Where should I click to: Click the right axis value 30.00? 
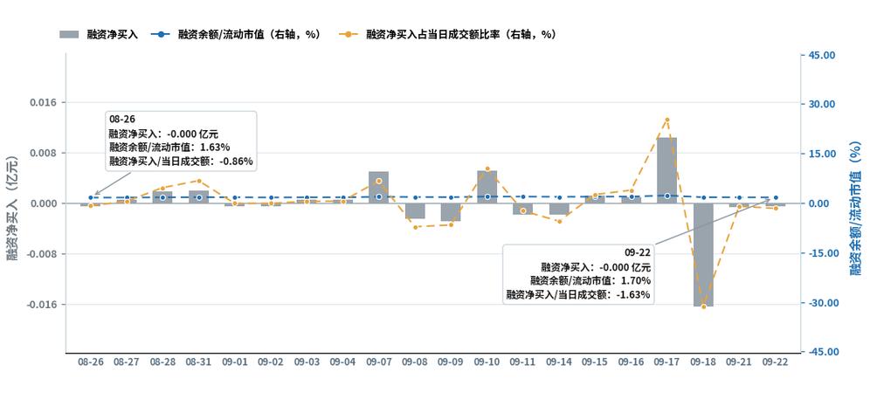coord(822,104)
